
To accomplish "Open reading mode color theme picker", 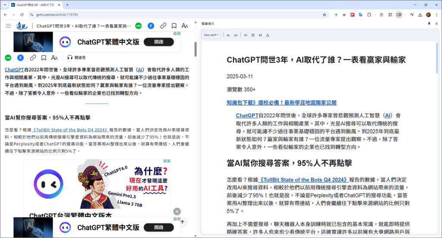I will 253,35.
